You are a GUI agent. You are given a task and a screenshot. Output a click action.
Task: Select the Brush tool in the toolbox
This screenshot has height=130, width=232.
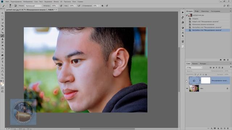click(3, 36)
